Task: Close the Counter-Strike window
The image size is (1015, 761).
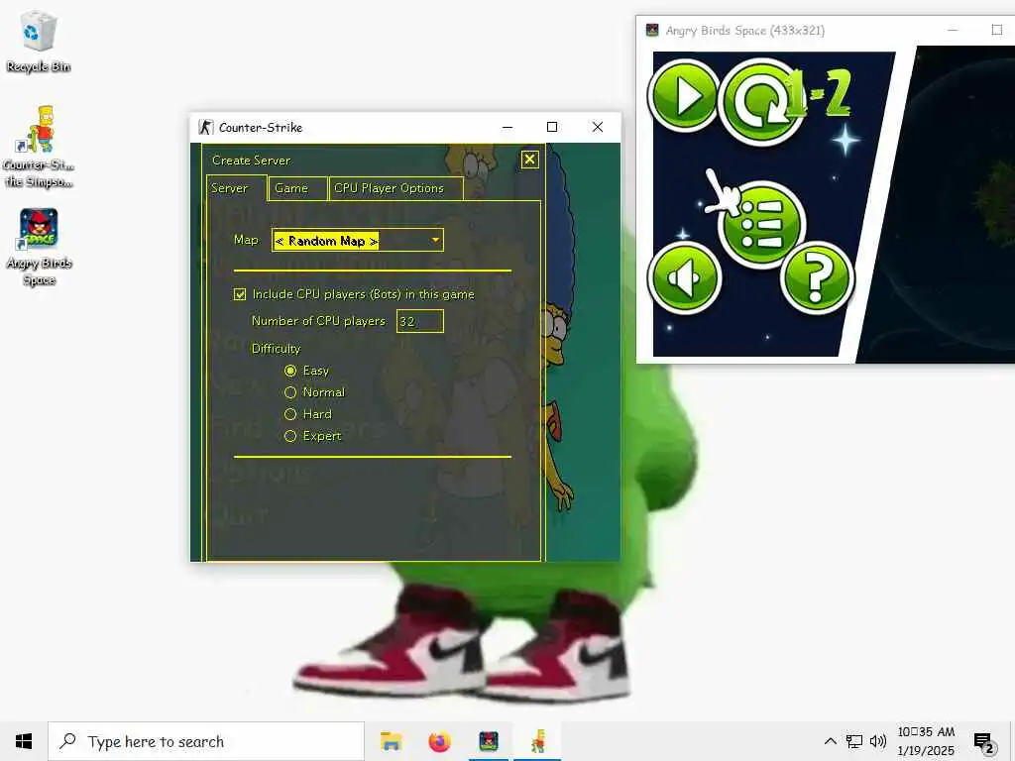Action: tap(598, 127)
